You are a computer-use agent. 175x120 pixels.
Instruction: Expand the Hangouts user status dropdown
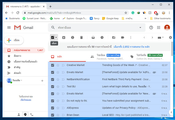(21, 80)
